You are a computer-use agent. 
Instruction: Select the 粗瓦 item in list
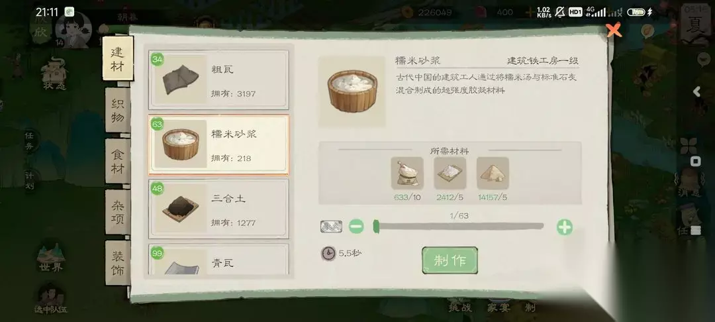[218, 80]
